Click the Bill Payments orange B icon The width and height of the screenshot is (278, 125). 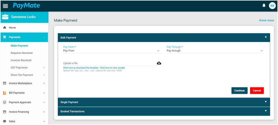(5, 93)
